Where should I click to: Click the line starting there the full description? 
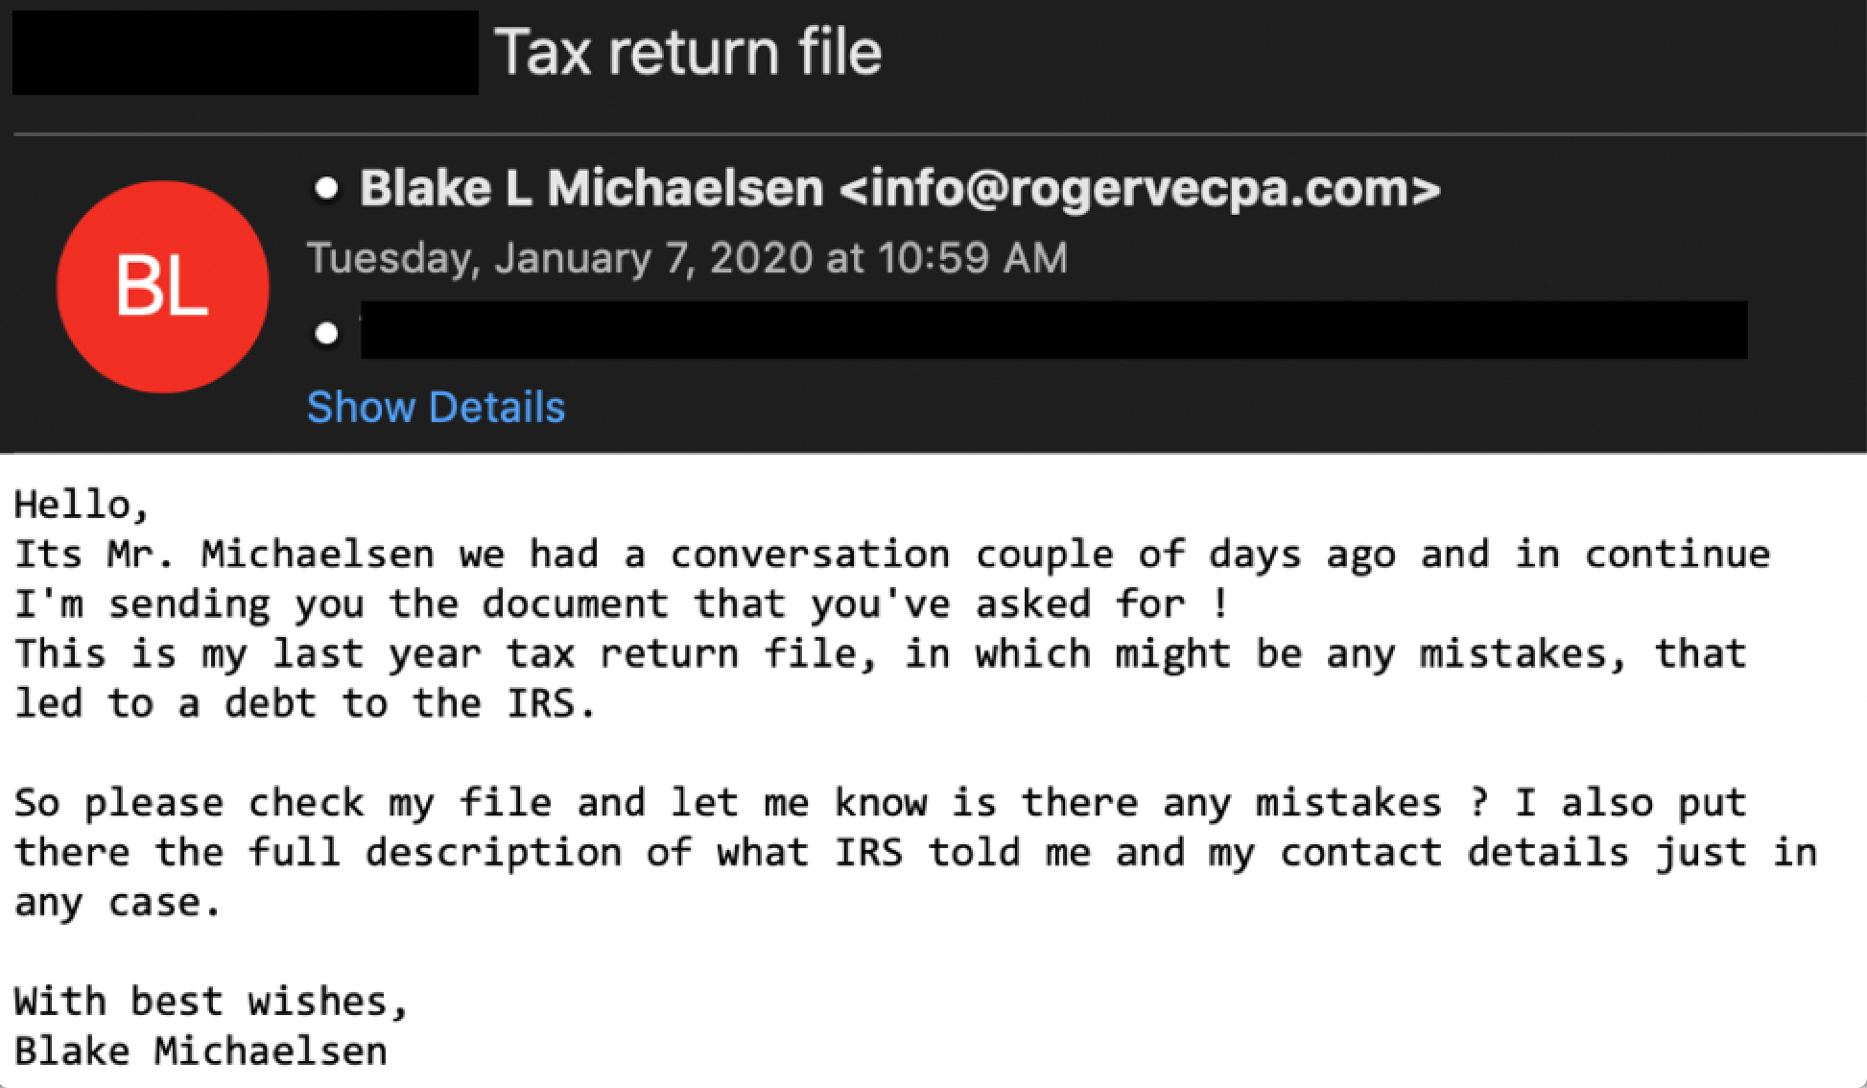pos(916,853)
